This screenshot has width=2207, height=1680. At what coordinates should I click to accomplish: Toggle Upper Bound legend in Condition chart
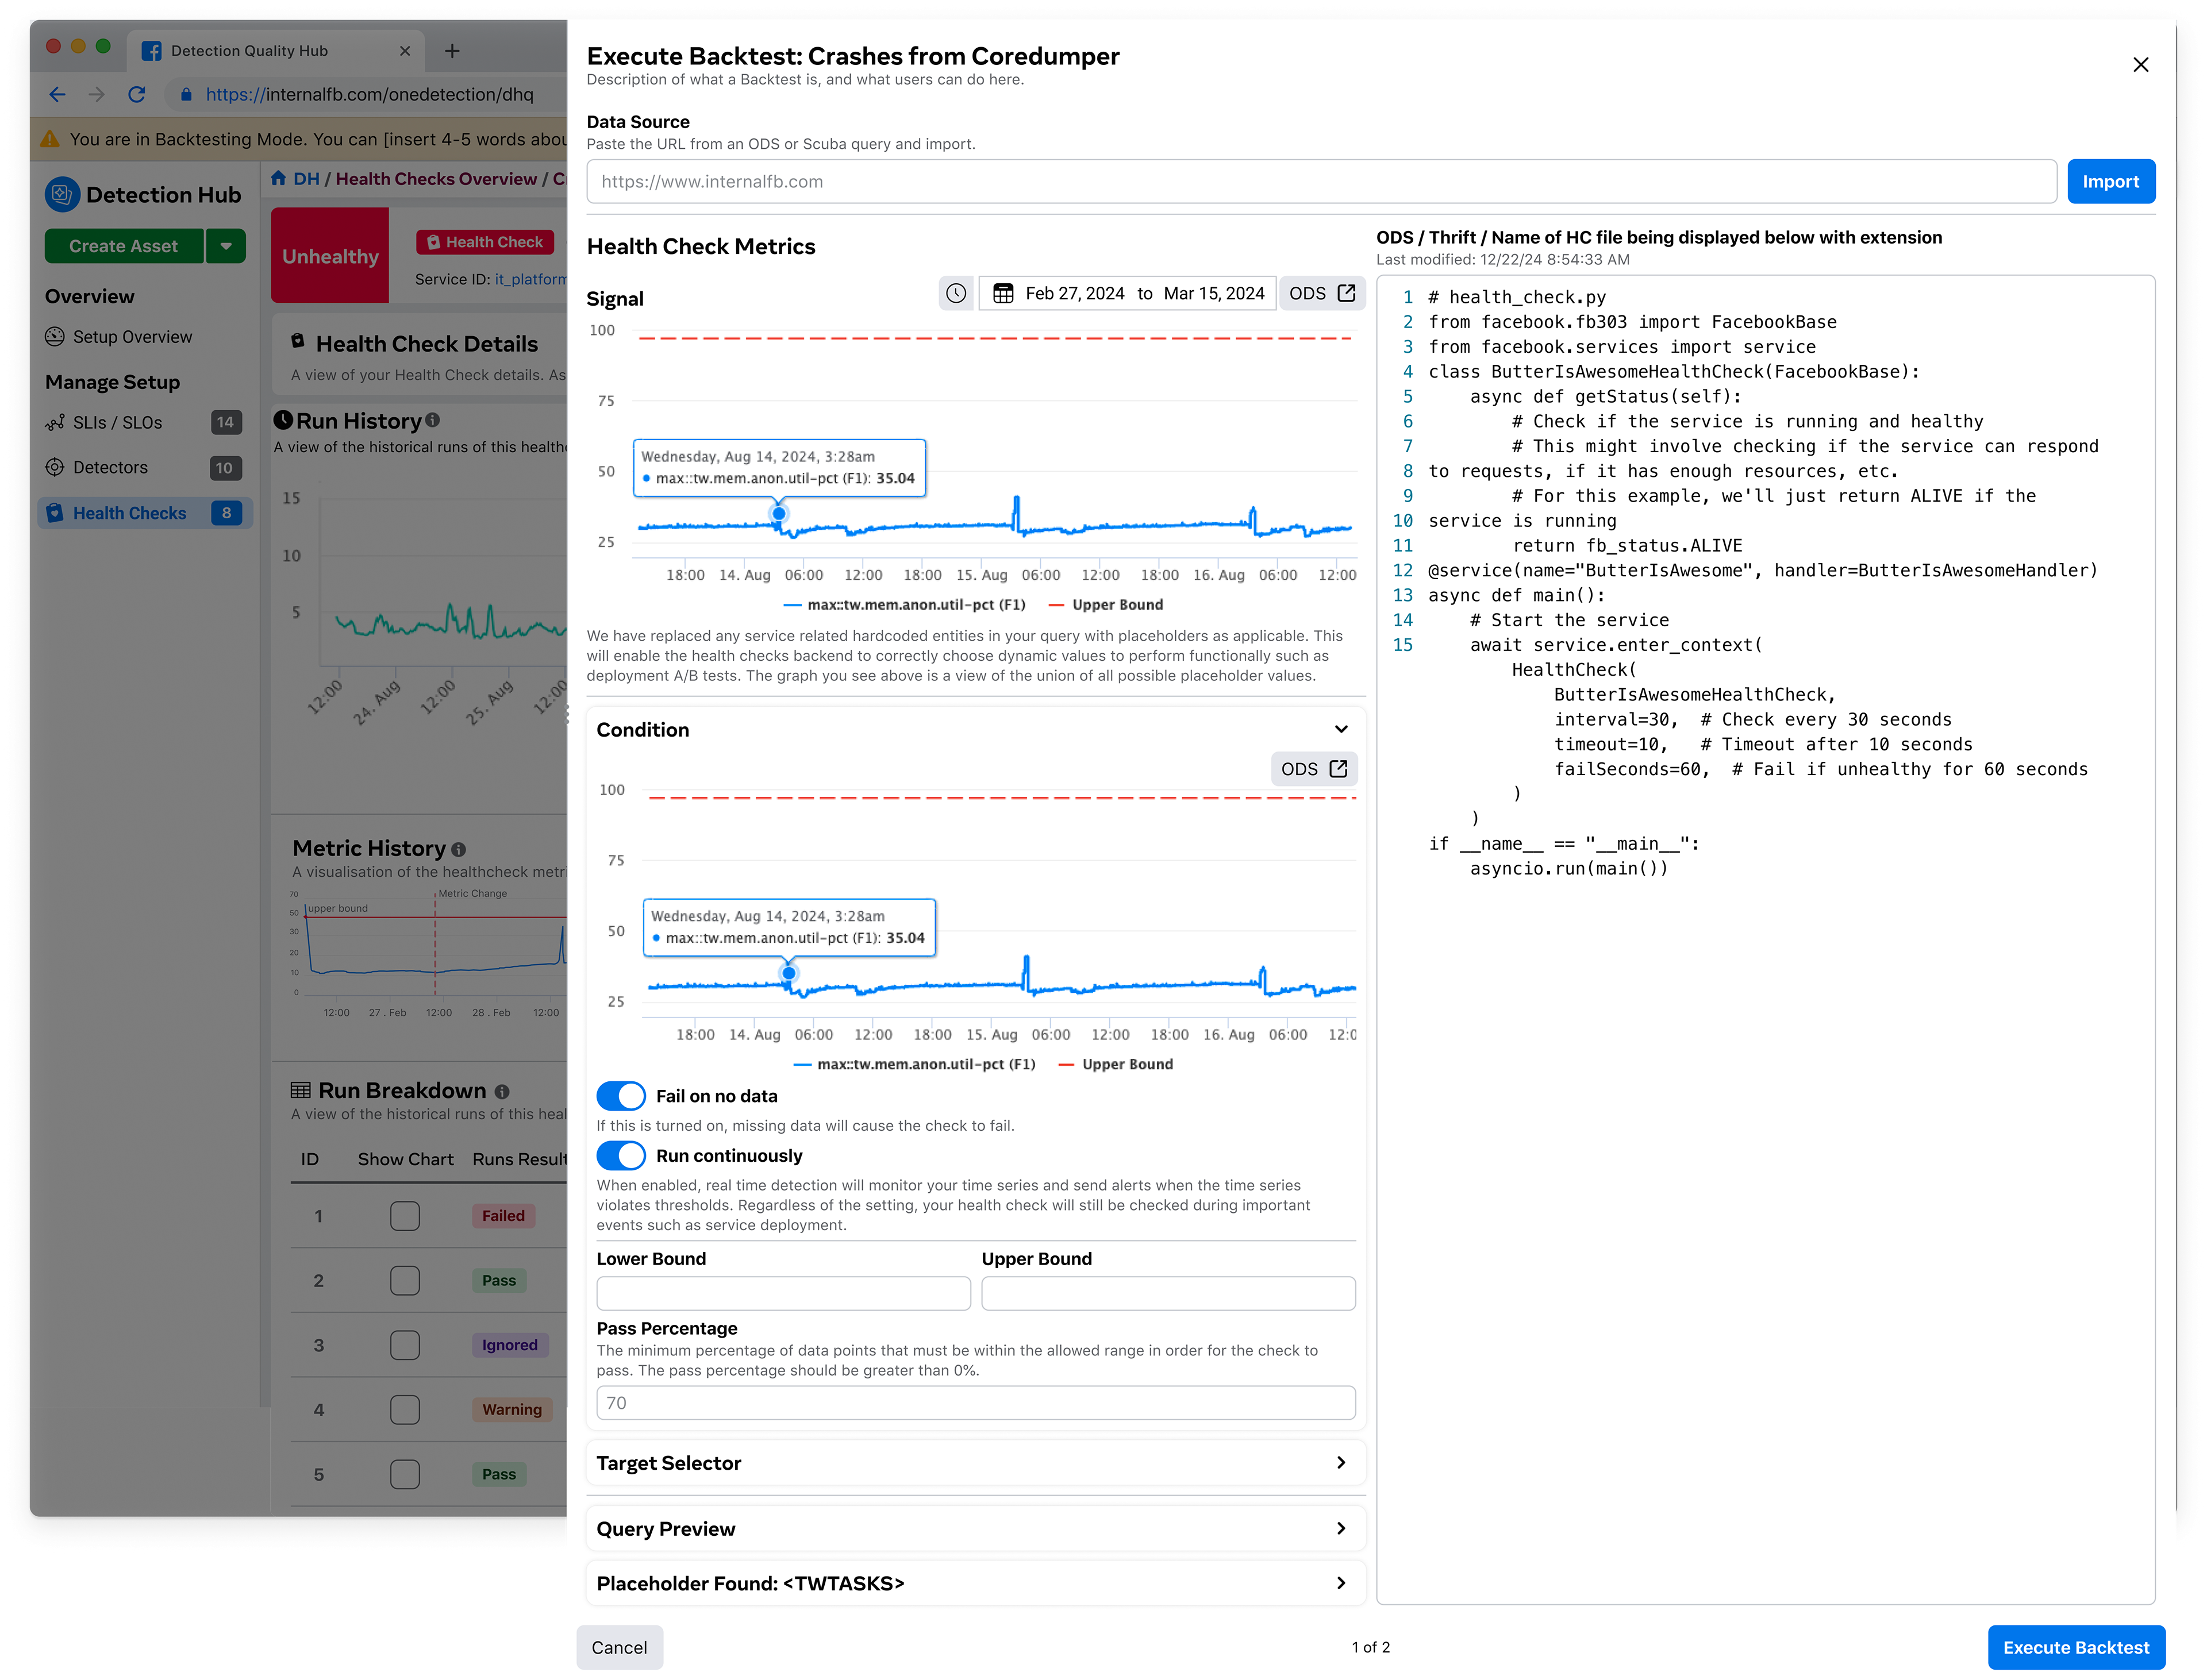(x=1116, y=1064)
